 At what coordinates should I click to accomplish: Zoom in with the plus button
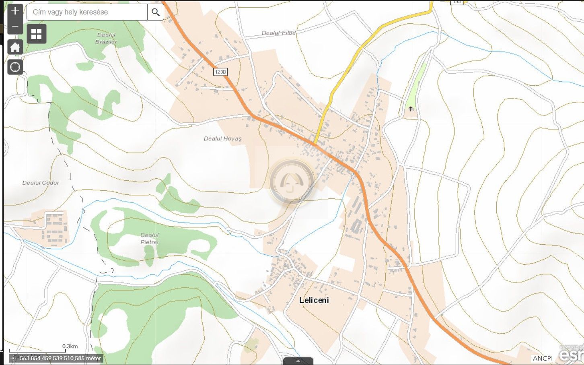pyautogui.click(x=15, y=11)
